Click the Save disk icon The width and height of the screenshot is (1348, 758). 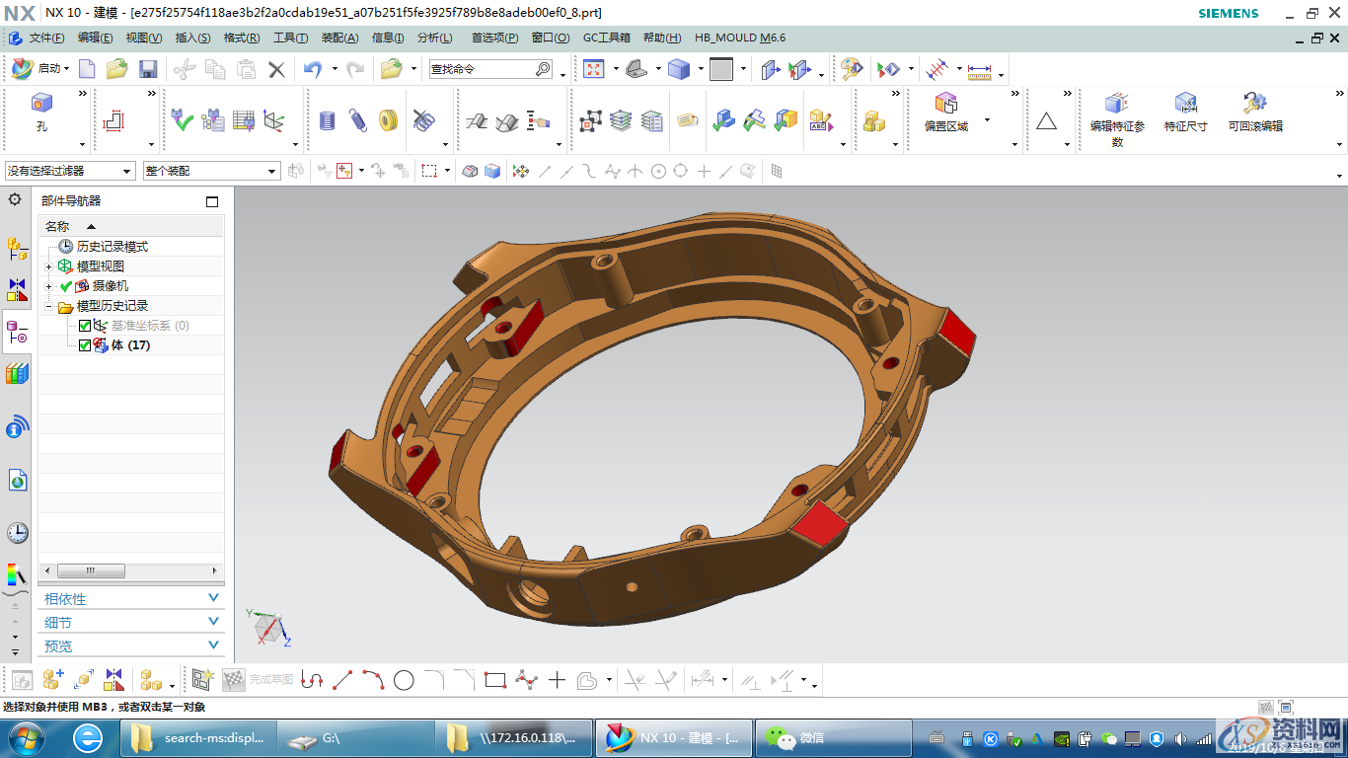148,69
